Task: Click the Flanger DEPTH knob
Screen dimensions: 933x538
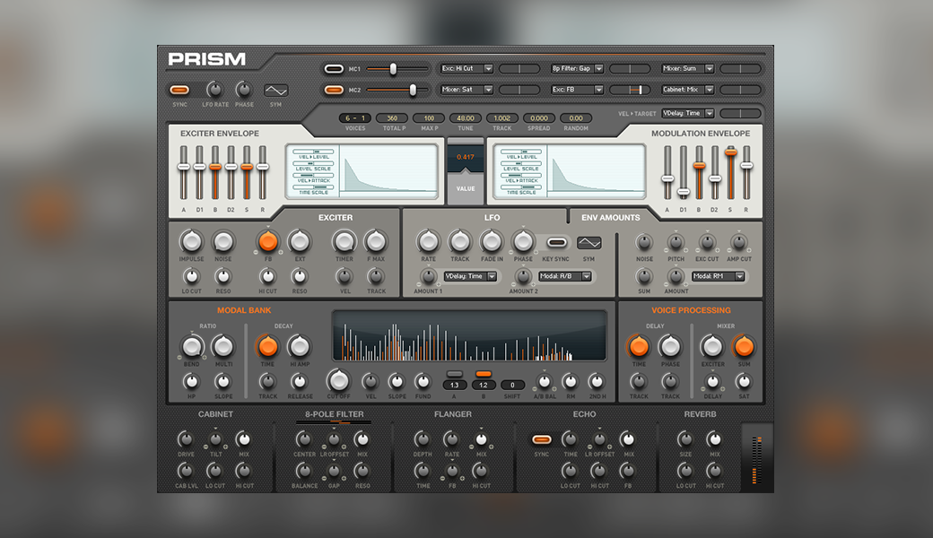Action: point(422,439)
